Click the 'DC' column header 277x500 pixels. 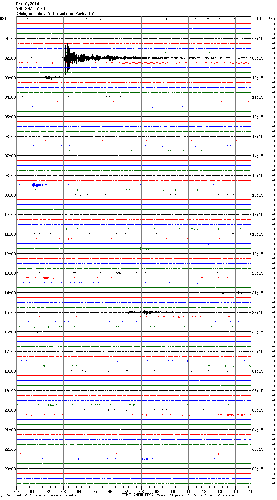(x=270, y=18)
